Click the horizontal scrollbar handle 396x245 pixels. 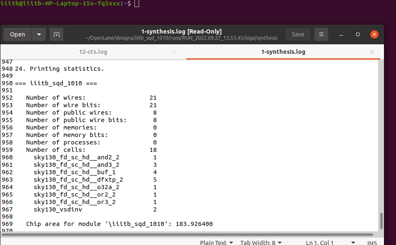click(x=187, y=234)
